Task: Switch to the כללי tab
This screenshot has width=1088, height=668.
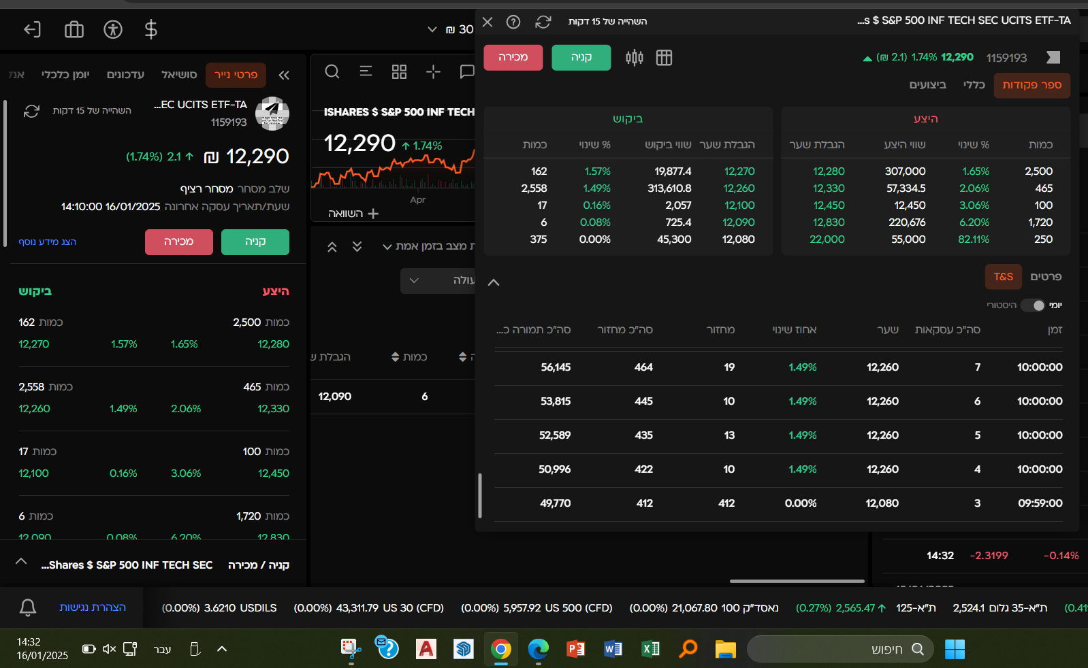Action: (x=974, y=85)
